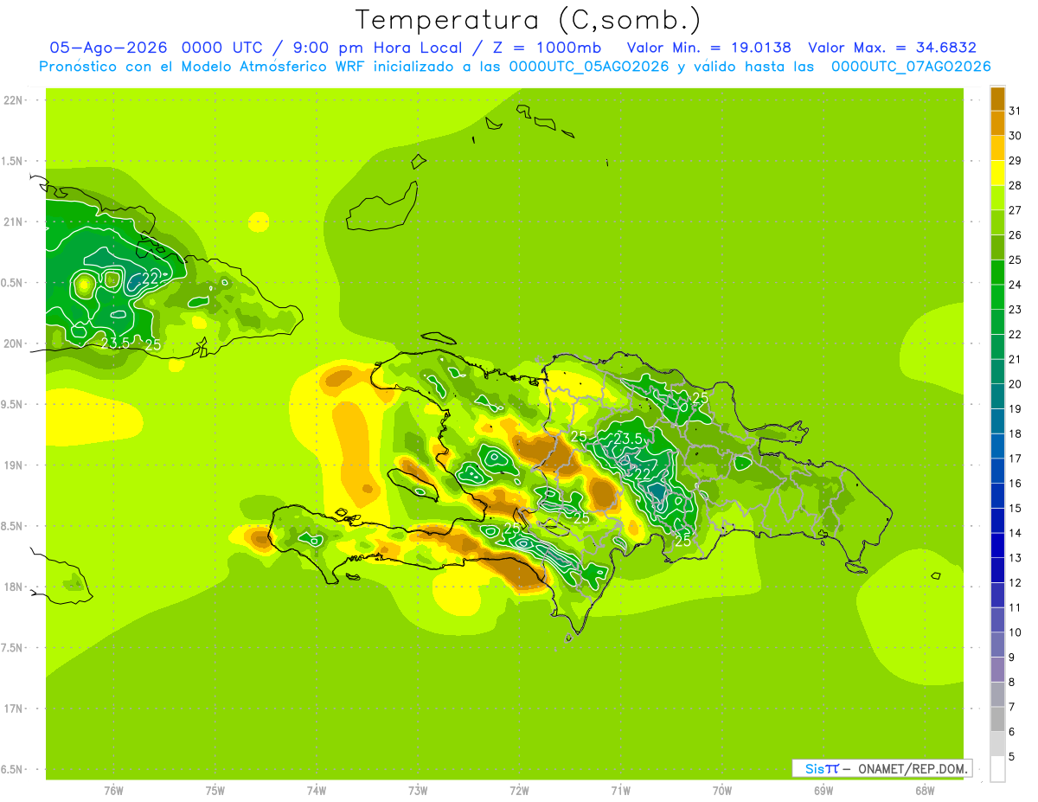Click the "75W" longitude axis label

coord(215,791)
